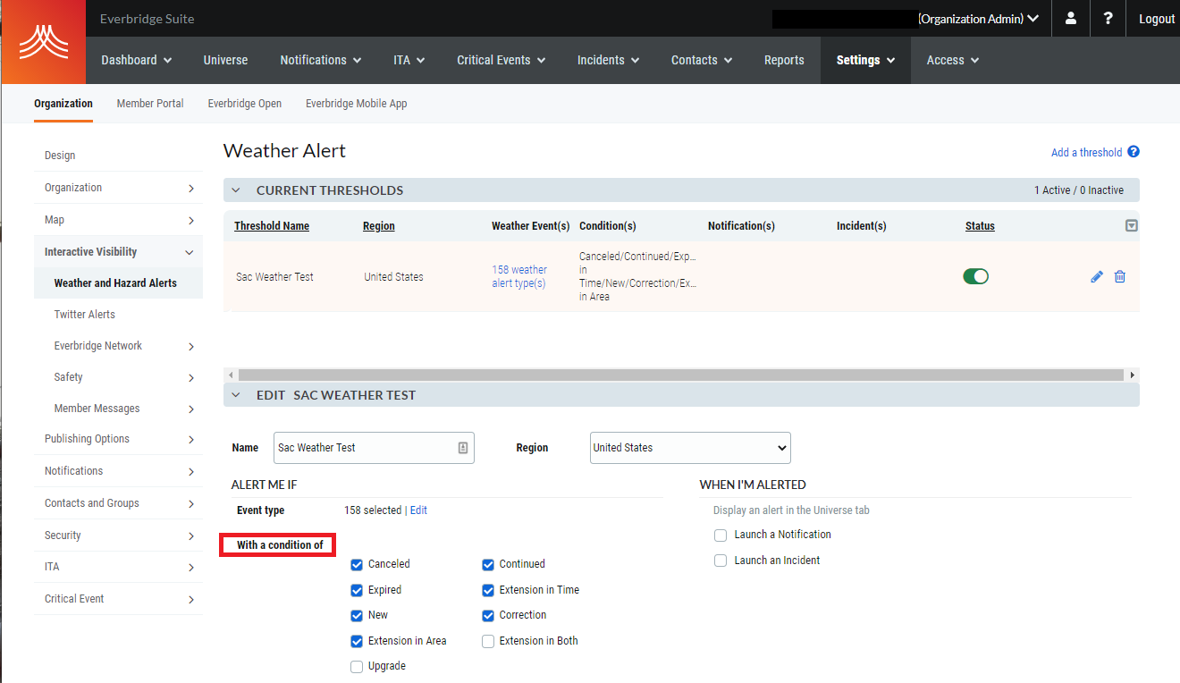Screen dimensions: 1180x683
Task: Open the Organization Admin role dropdown
Action: tap(979, 19)
